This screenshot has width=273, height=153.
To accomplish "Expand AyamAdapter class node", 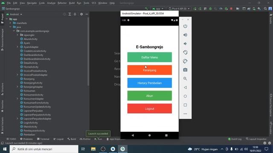I will click(17, 47).
